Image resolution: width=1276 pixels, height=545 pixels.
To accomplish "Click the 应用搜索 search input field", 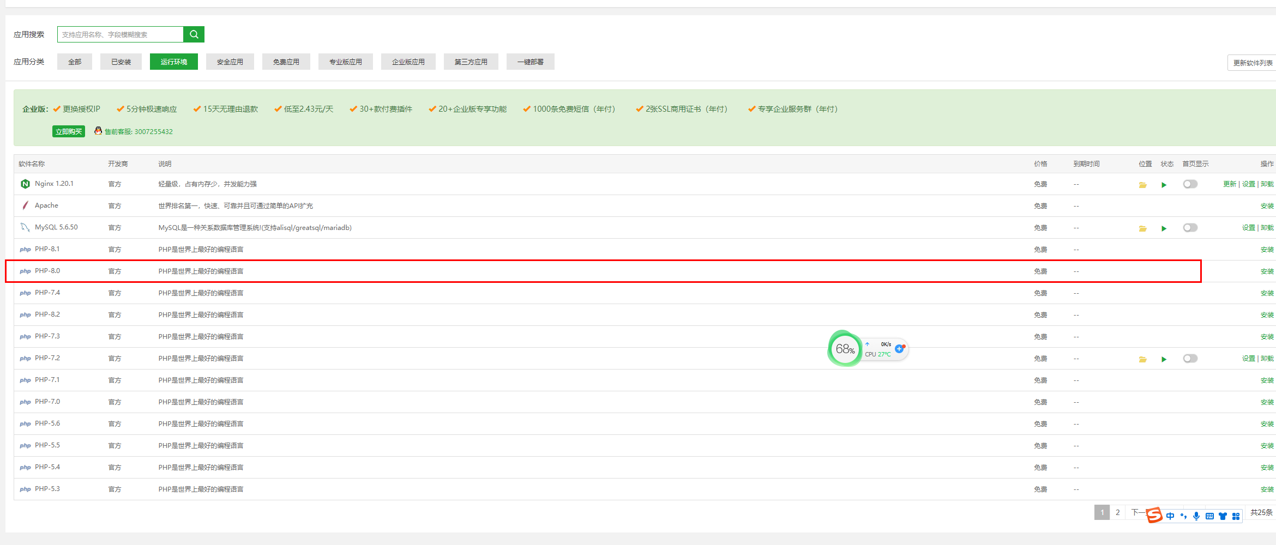I will pyautogui.click(x=121, y=34).
